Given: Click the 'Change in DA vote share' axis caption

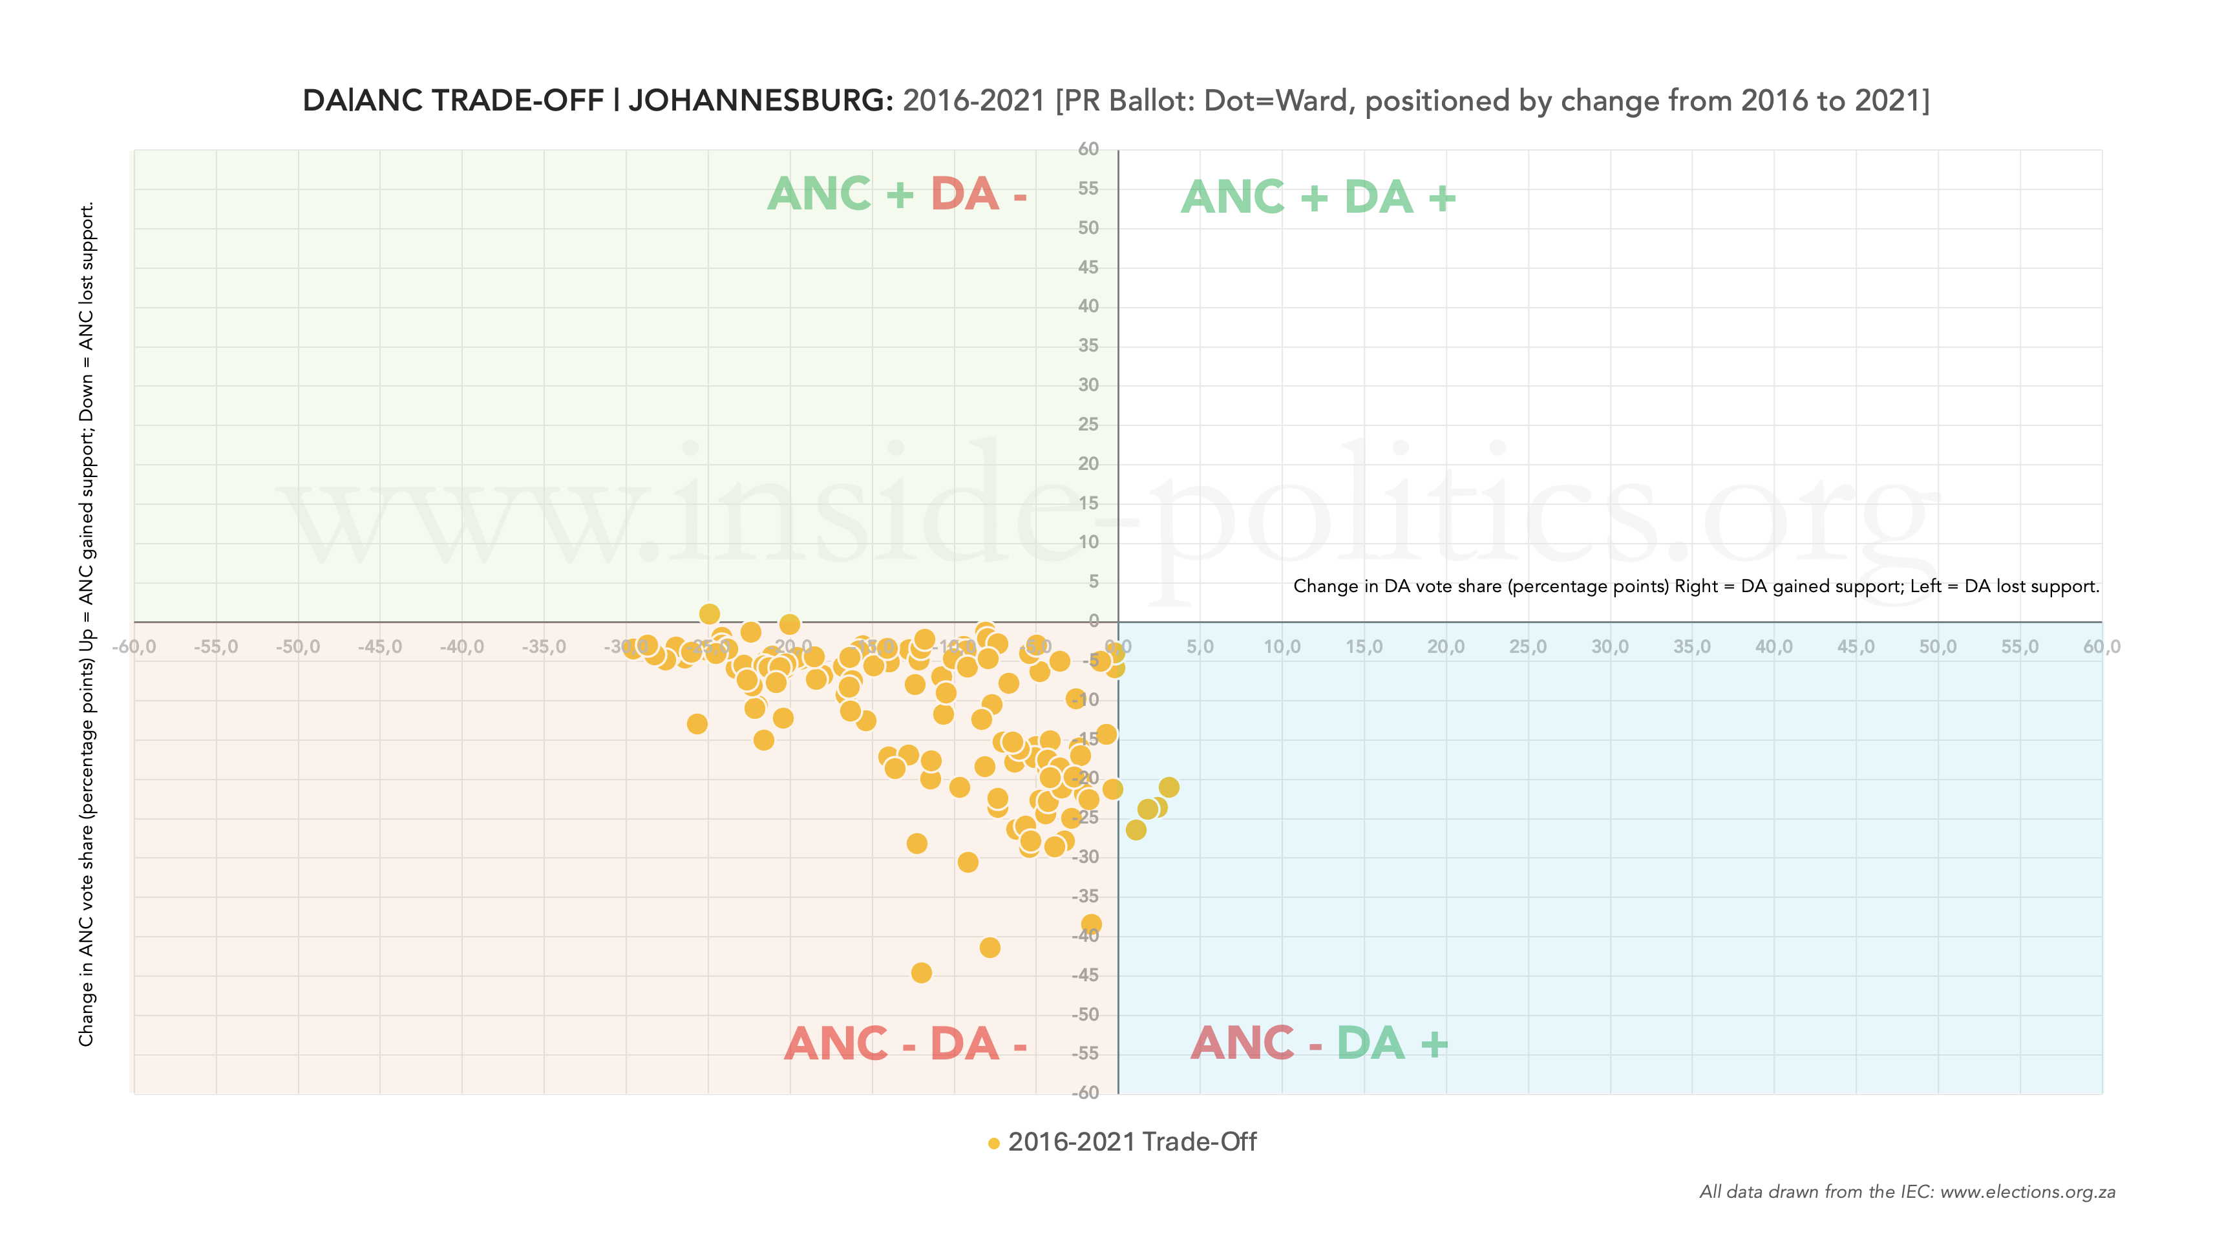Looking at the screenshot, I should pos(1695,586).
